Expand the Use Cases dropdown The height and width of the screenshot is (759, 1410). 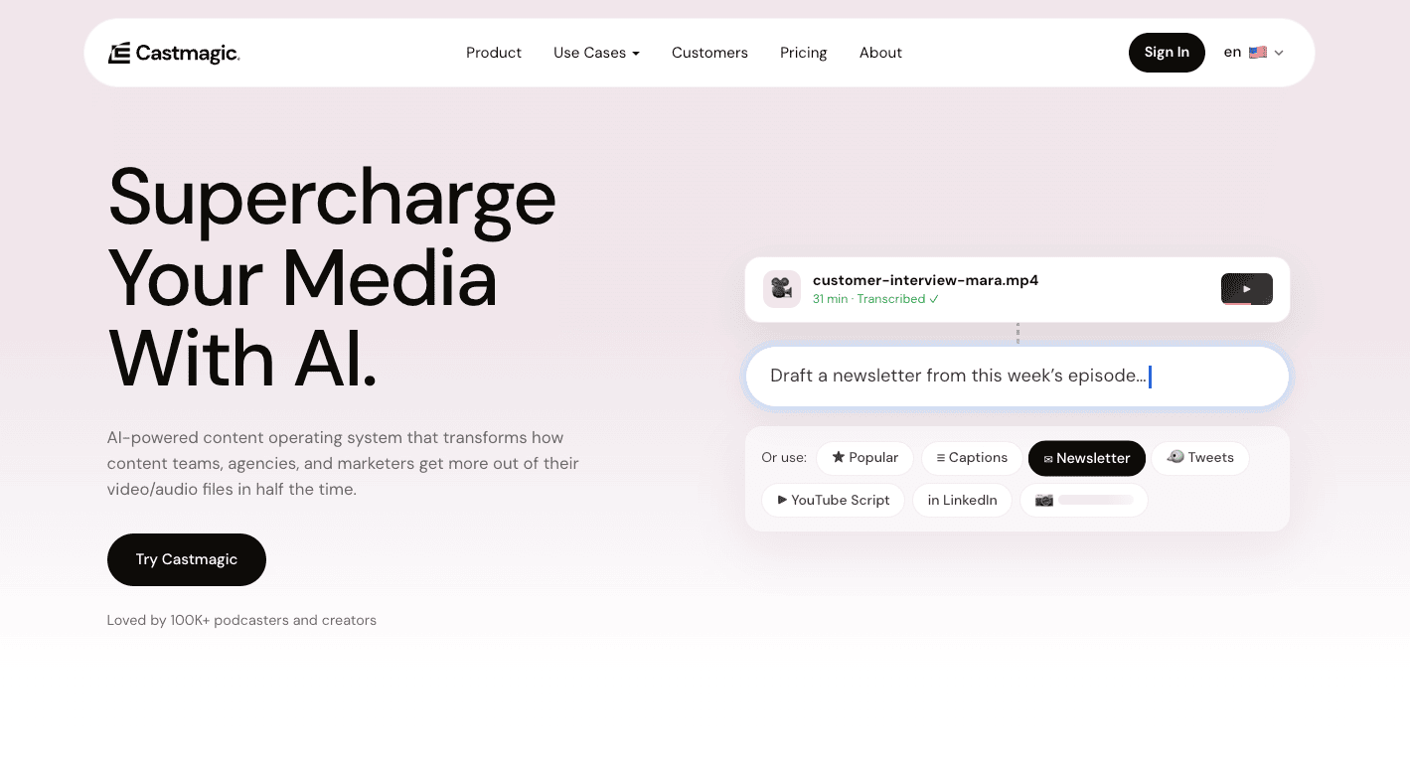pyautogui.click(x=596, y=53)
